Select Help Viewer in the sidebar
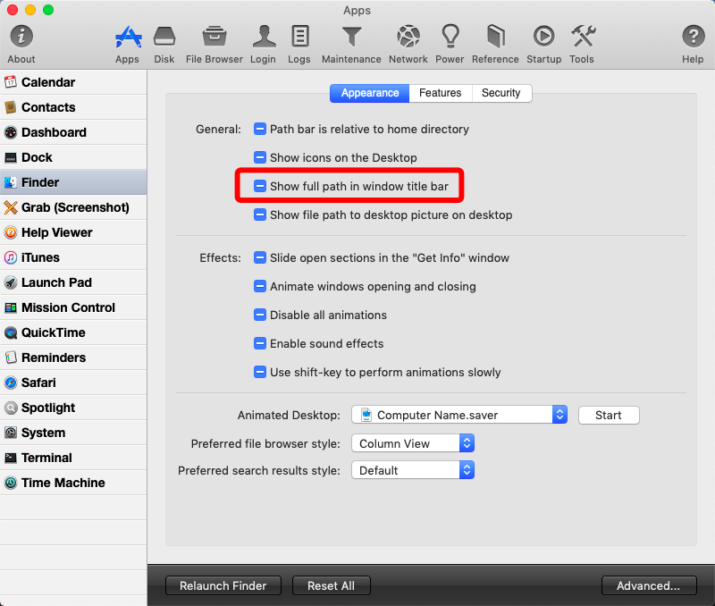This screenshot has height=606, width=715. (x=73, y=232)
